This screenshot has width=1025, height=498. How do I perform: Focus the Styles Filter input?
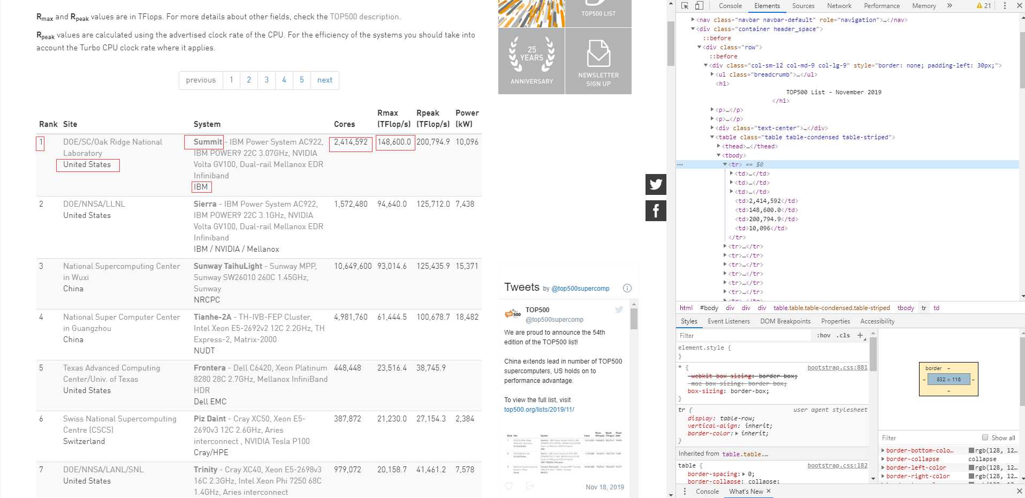coord(744,336)
